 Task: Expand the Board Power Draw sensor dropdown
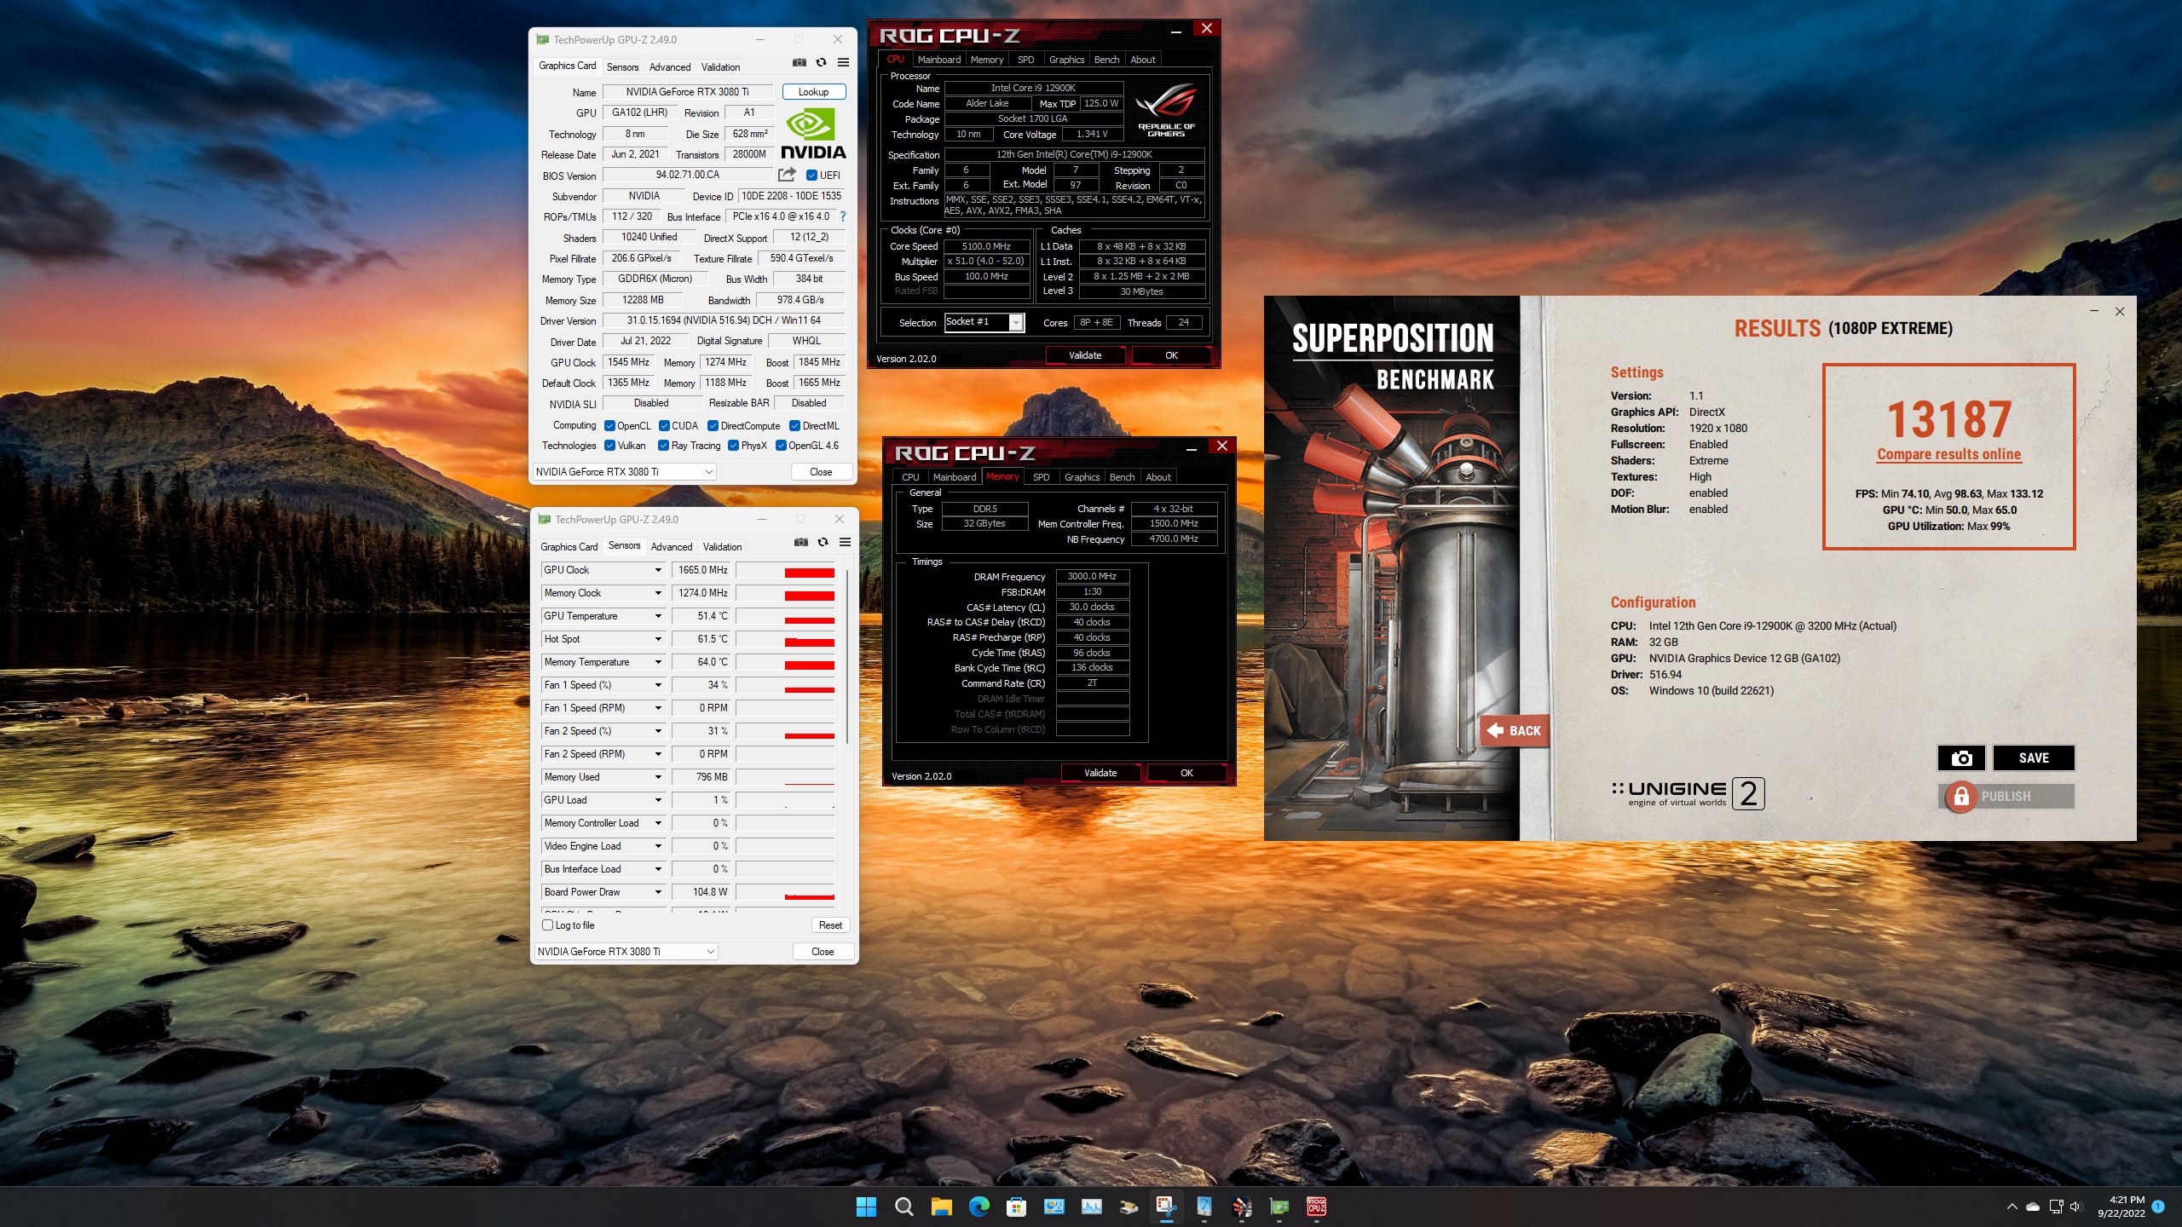(658, 892)
